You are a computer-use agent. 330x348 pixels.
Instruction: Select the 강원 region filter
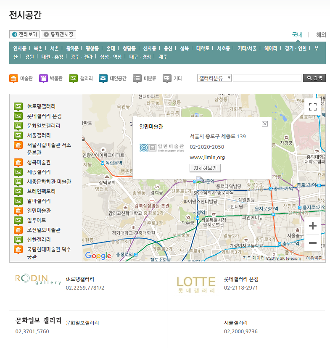click(x=29, y=57)
